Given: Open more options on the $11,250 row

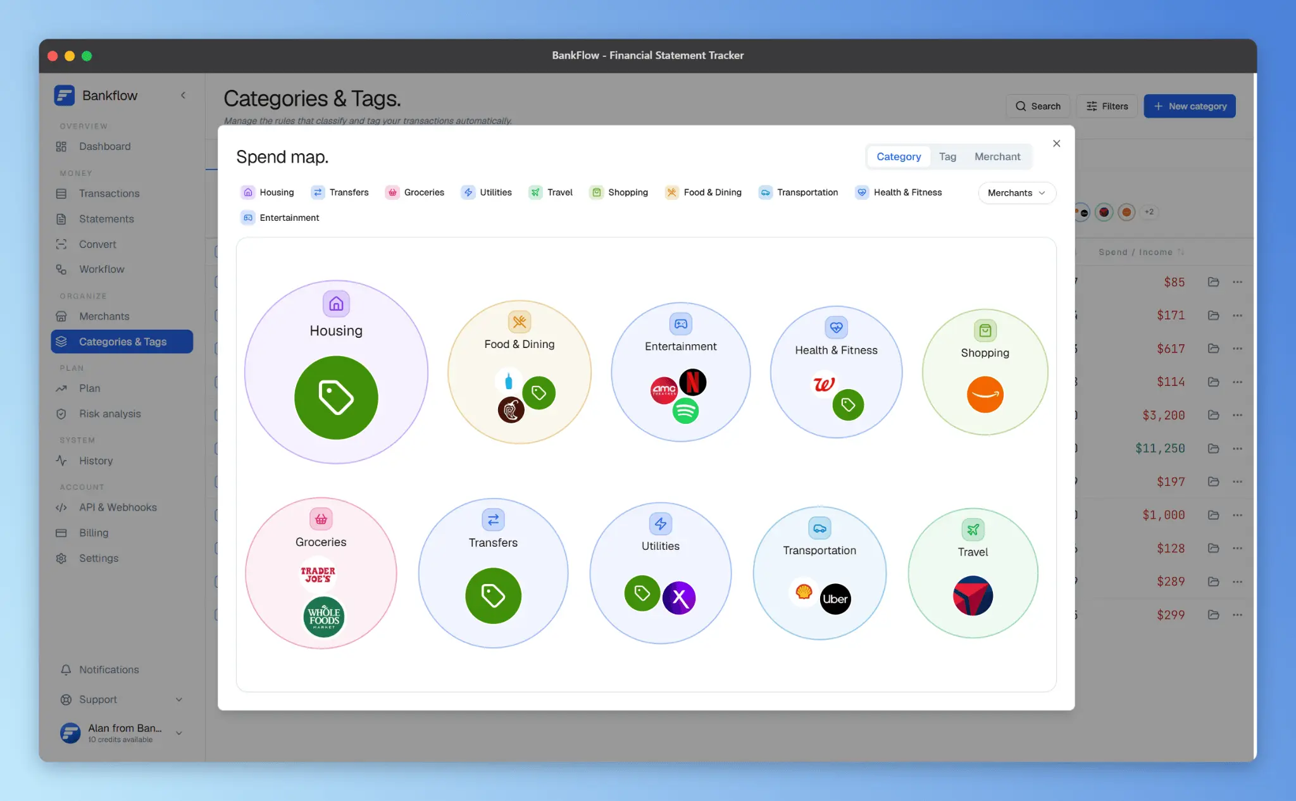Looking at the screenshot, I should click(x=1237, y=448).
